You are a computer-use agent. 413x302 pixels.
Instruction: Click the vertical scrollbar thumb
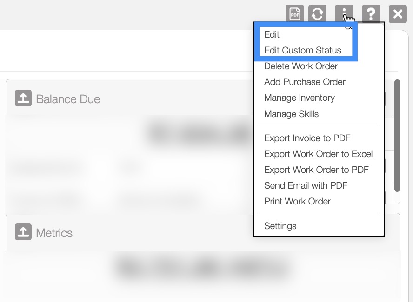point(397,135)
